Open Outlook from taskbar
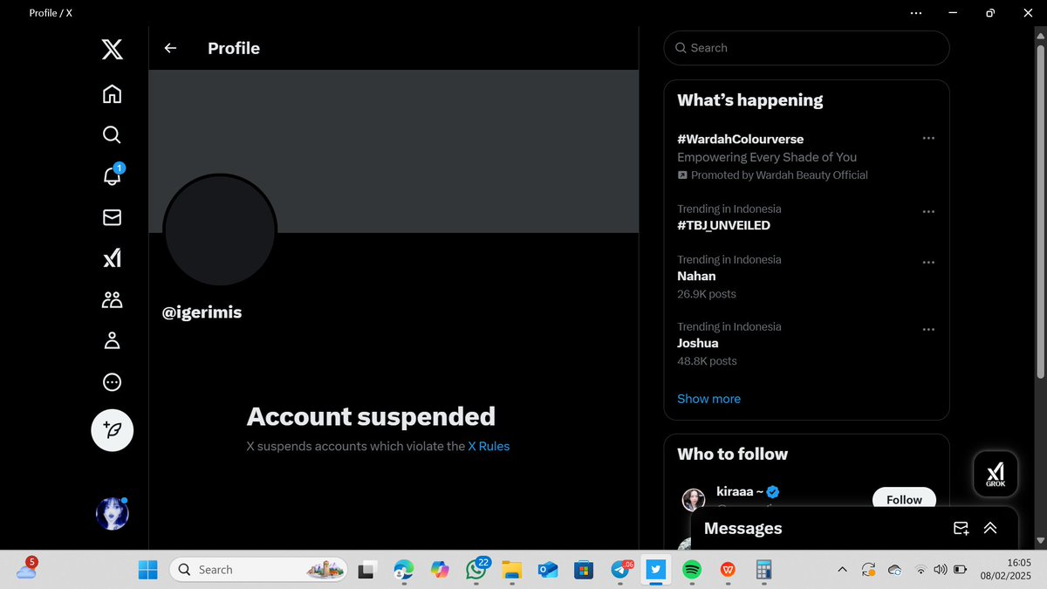Screen dimensions: 1047x589 548,570
